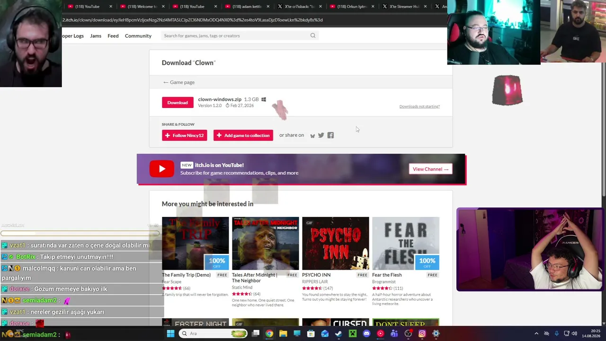The height and width of the screenshot is (341, 606).
Task: Open YouTube Music from the taskbar
Action: pyautogui.click(x=380, y=333)
